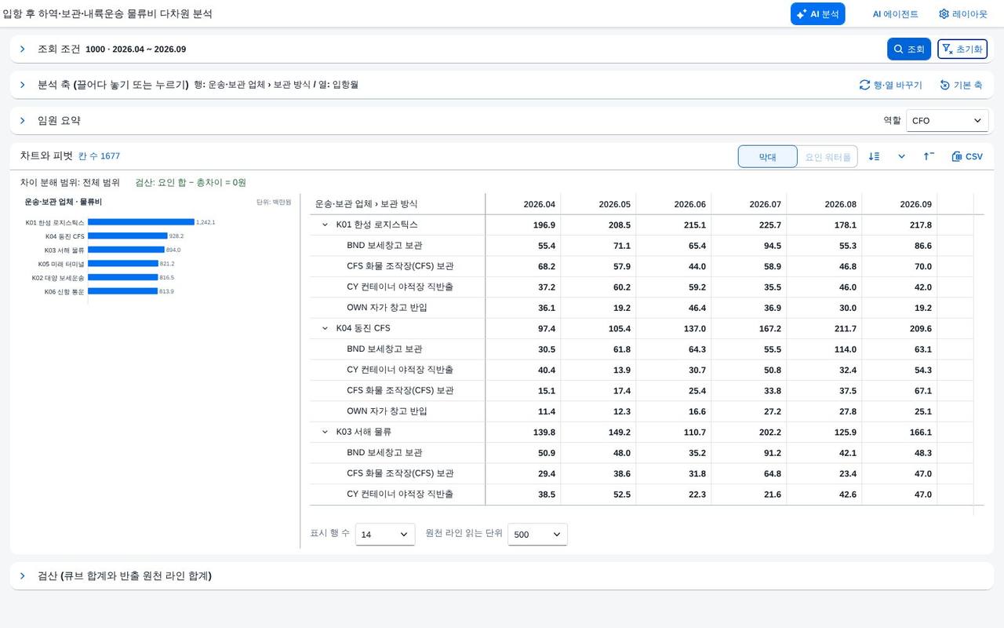Collapse the K03 서해 물류 row group
Screen dimensions: 1004x628
point(326,432)
